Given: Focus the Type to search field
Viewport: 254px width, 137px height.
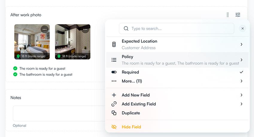Looking at the screenshot, I should click(x=177, y=29).
